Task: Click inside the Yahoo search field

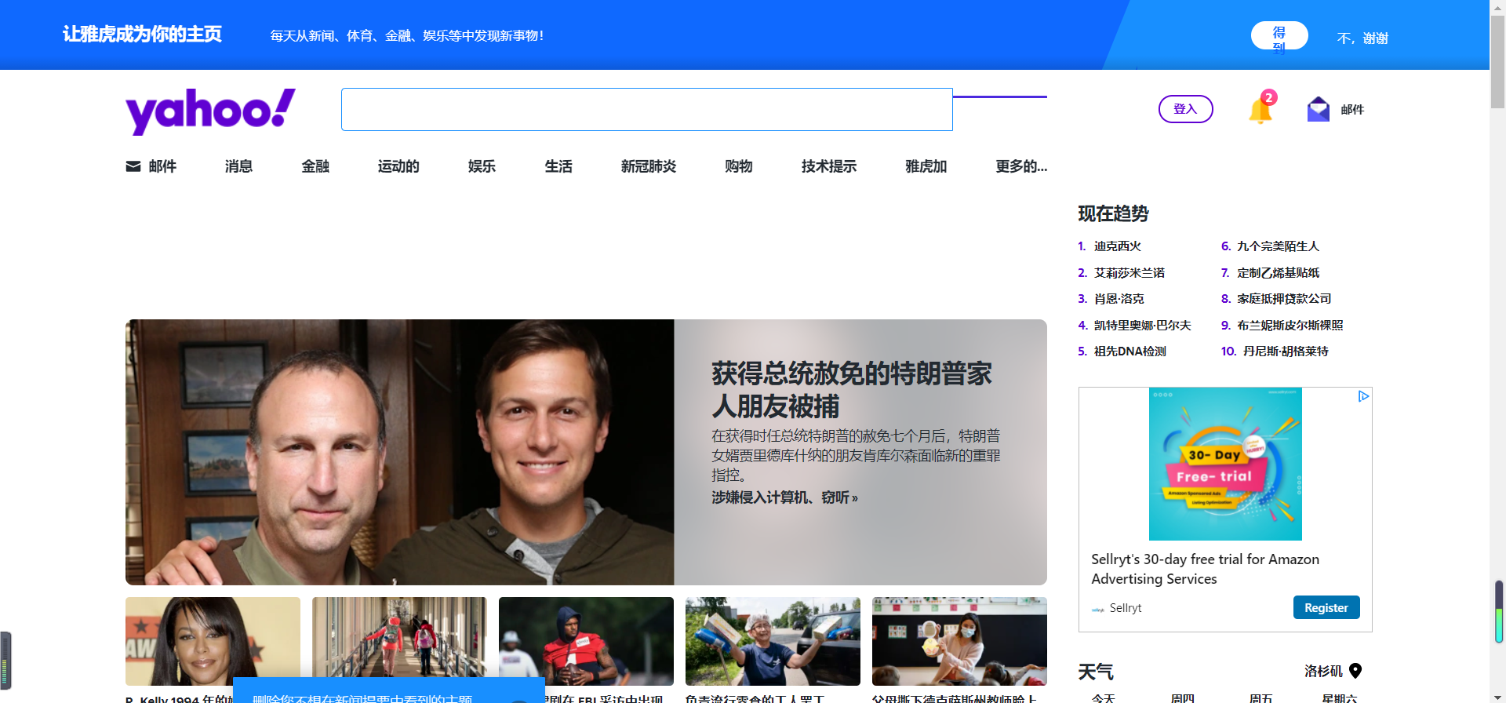Action: pyautogui.click(x=646, y=110)
